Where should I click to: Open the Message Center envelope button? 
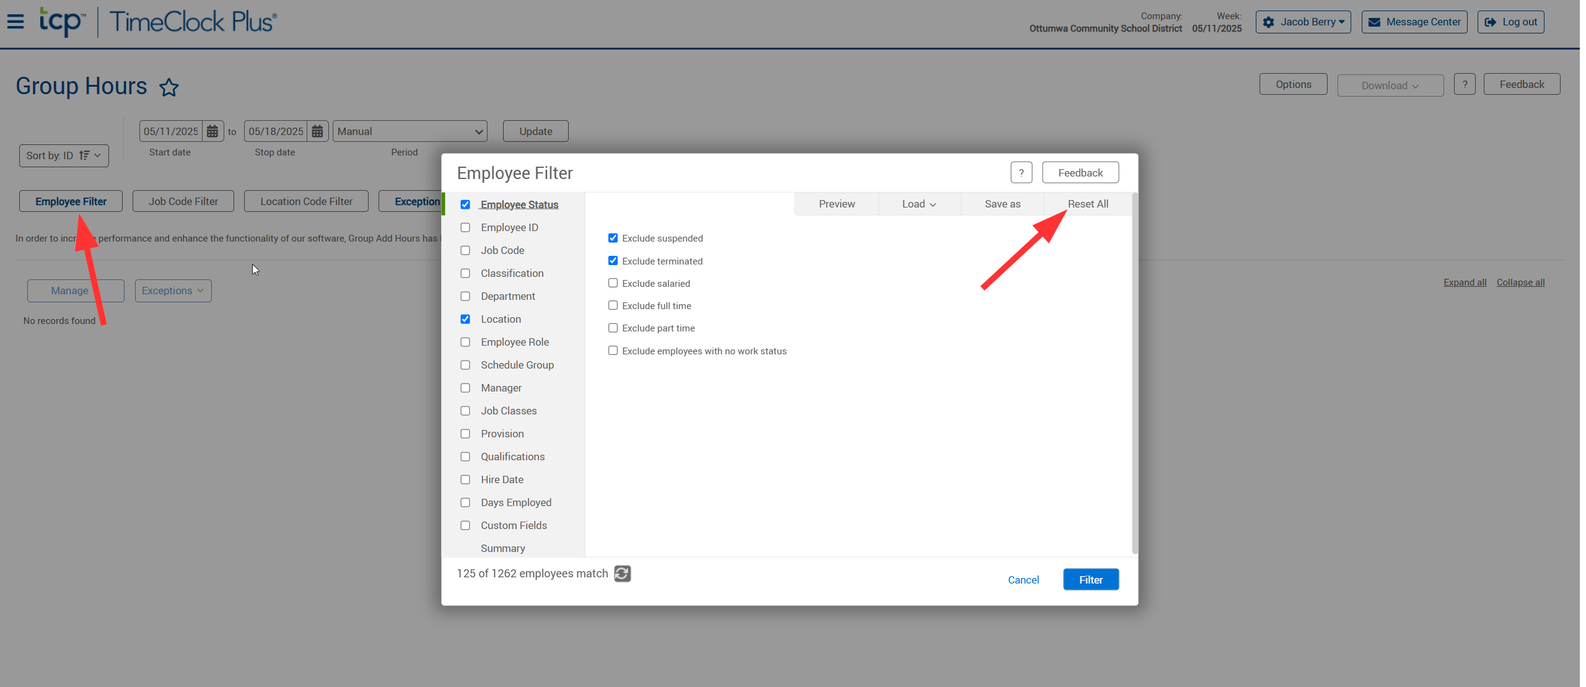(1414, 22)
